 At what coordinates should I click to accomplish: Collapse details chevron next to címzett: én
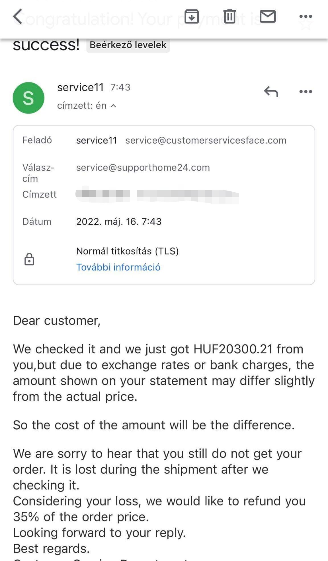pyautogui.click(x=113, y=106)
